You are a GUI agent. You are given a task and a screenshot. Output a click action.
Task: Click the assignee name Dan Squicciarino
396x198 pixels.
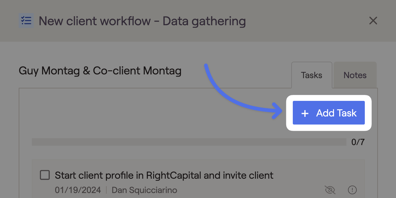pyautogui.click(x=144, y=190)
